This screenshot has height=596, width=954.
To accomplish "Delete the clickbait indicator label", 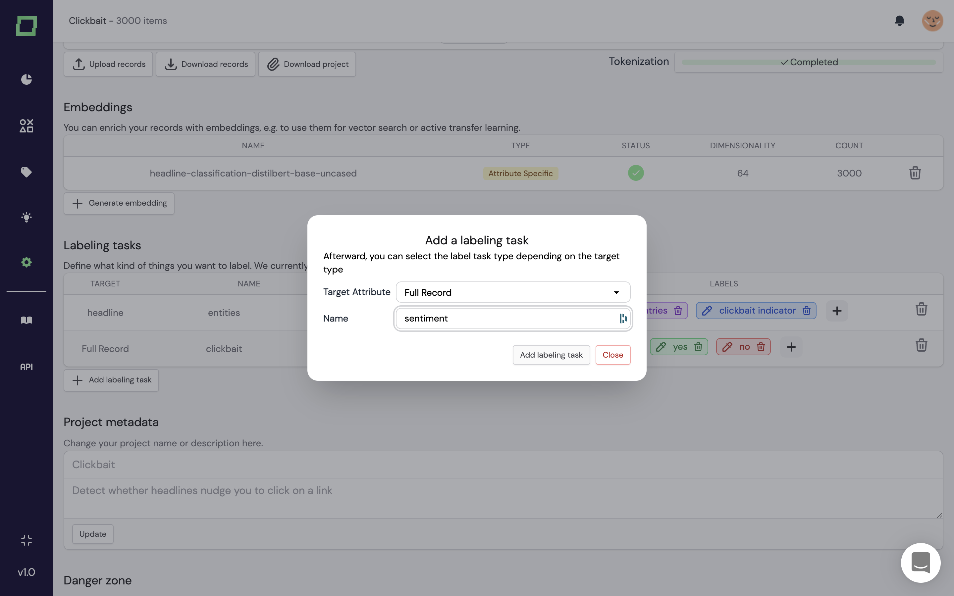I will click(807, 311).
